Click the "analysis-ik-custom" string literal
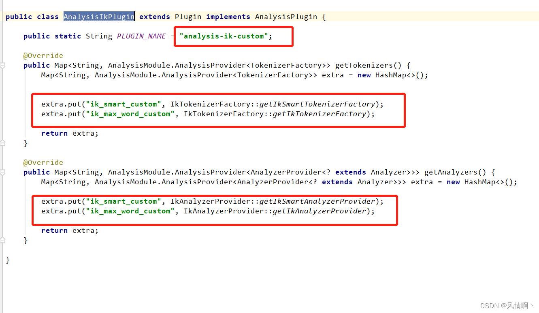The height and width of the screenshot is (313, 539). (224, 36)
